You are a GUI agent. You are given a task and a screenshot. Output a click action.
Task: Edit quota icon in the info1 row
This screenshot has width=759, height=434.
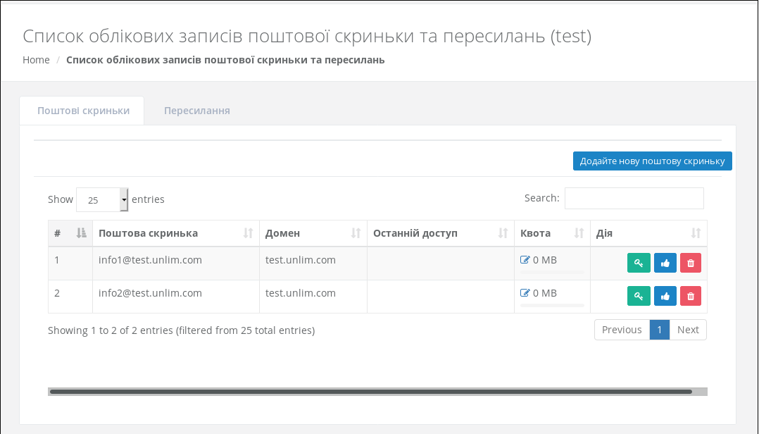click(525, 260)
